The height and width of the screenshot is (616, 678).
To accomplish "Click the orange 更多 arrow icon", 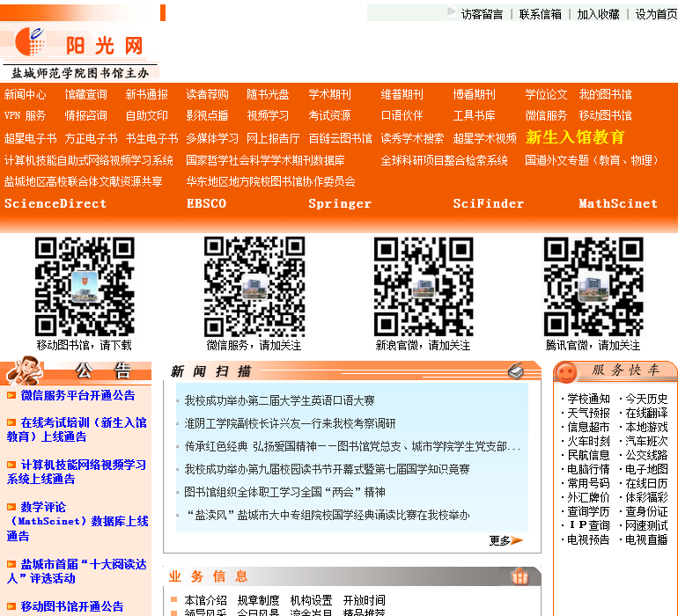I will point(517,540).
